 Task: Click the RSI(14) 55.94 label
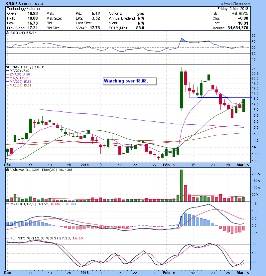[23, 33]
